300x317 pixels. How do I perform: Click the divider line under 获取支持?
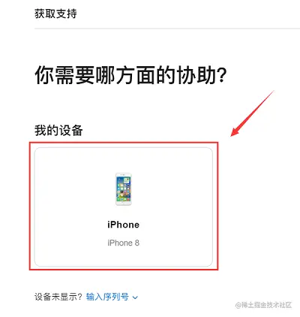point(167,29)
